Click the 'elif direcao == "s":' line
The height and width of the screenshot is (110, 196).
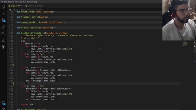pyautogui.click(x=33, y=68)
